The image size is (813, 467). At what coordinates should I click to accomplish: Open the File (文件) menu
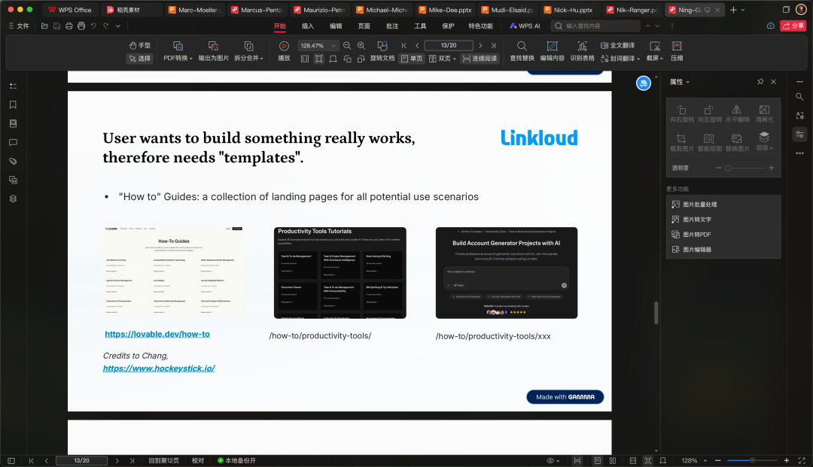(19, 26)
